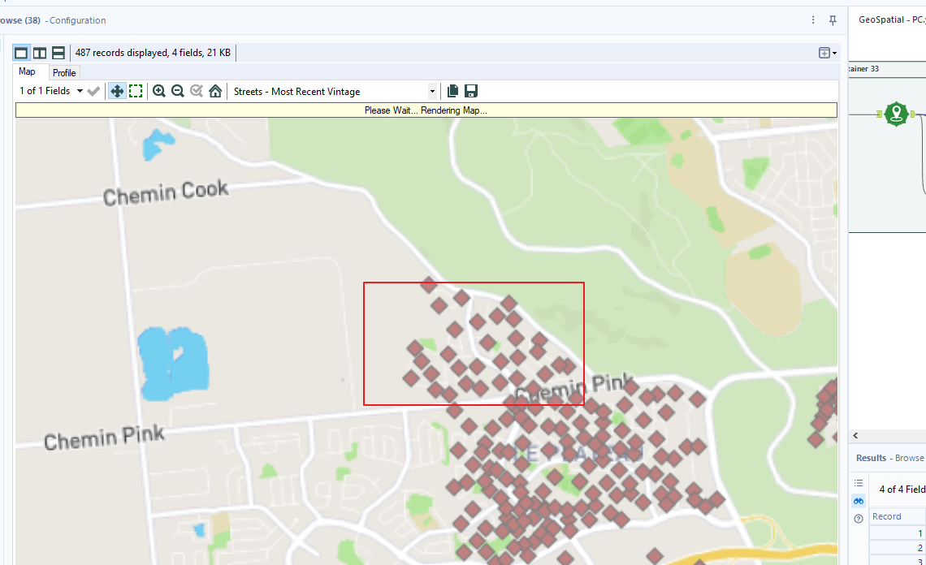The image size is (926, 565).
Task: Zoom in on the map
Action: coord(159,91)
